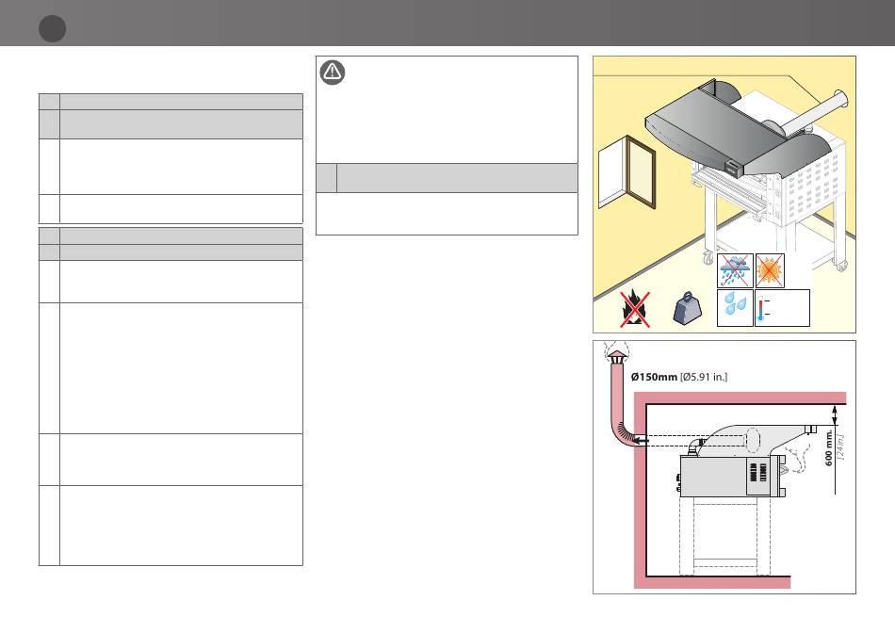Click the water drops humidity icon
895x633 pixels.
(x=735, y=308)
